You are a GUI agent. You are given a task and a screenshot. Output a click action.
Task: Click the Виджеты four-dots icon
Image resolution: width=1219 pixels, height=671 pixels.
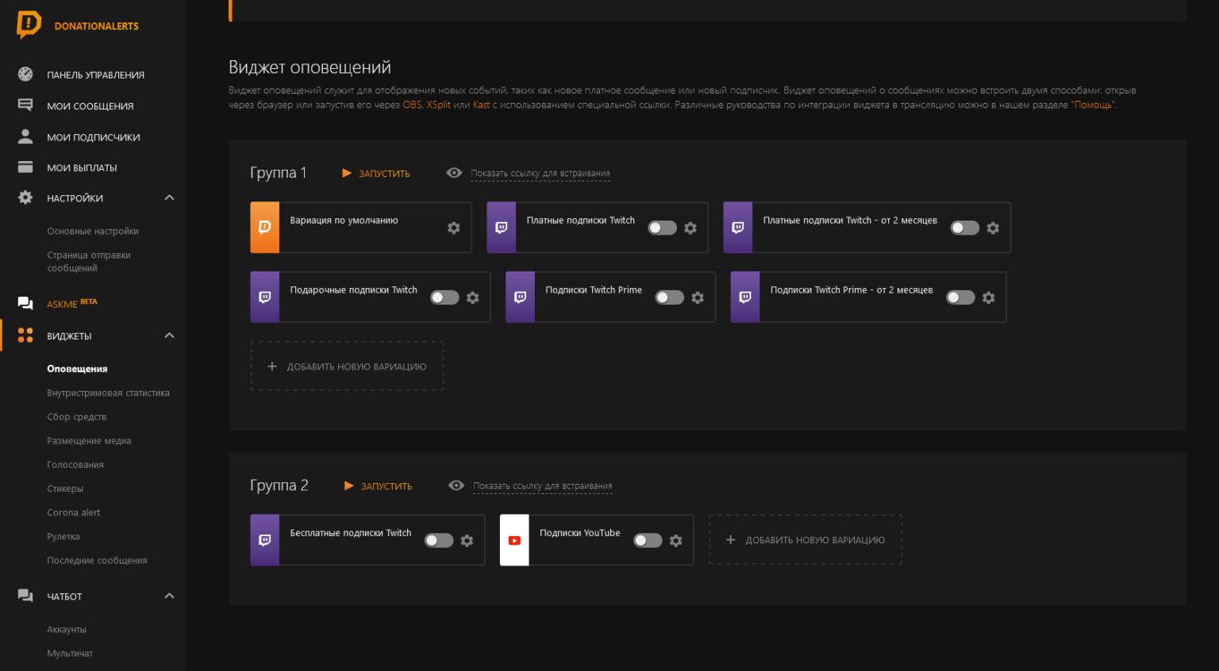click(x=25, y=335)
